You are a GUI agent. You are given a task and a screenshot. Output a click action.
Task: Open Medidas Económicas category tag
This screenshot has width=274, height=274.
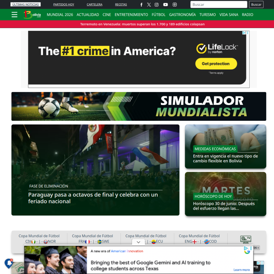(215, 149)
